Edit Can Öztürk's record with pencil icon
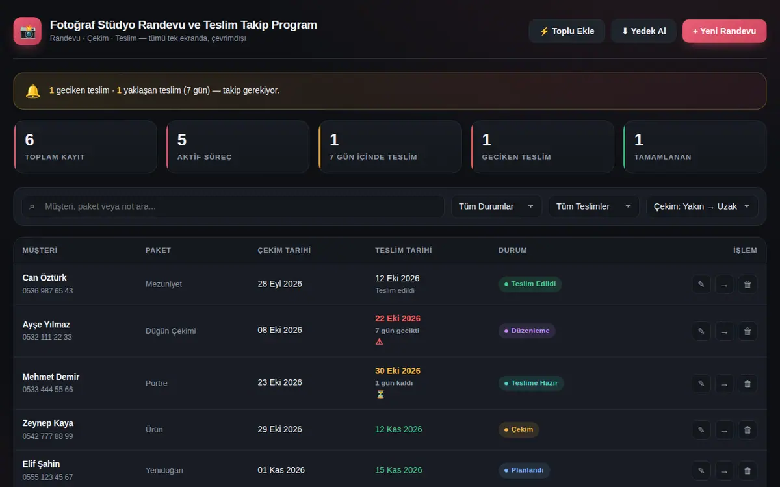The image size is (780, 487). (x=701, y=284)
